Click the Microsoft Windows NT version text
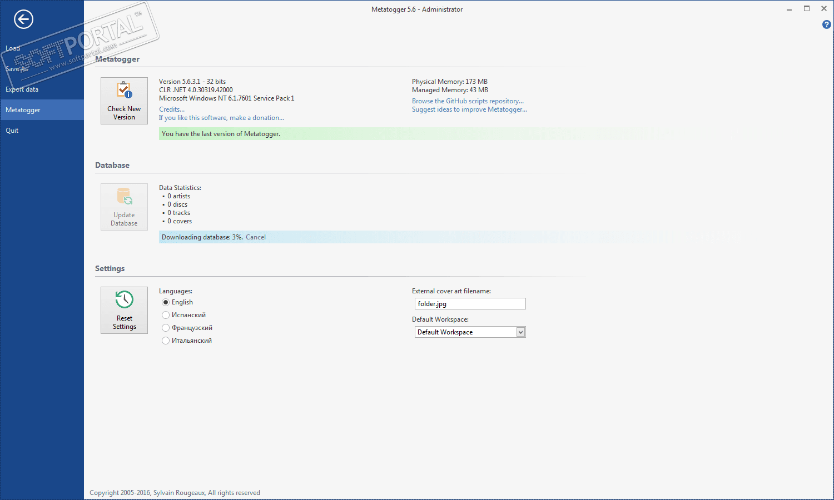Image resolution: width=834 pixels, height=500 pixels. tap(227, 98)
